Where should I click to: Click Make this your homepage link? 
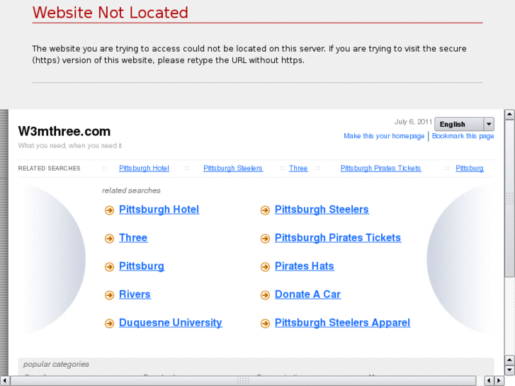pyautogui.click(x=384, y=136)
